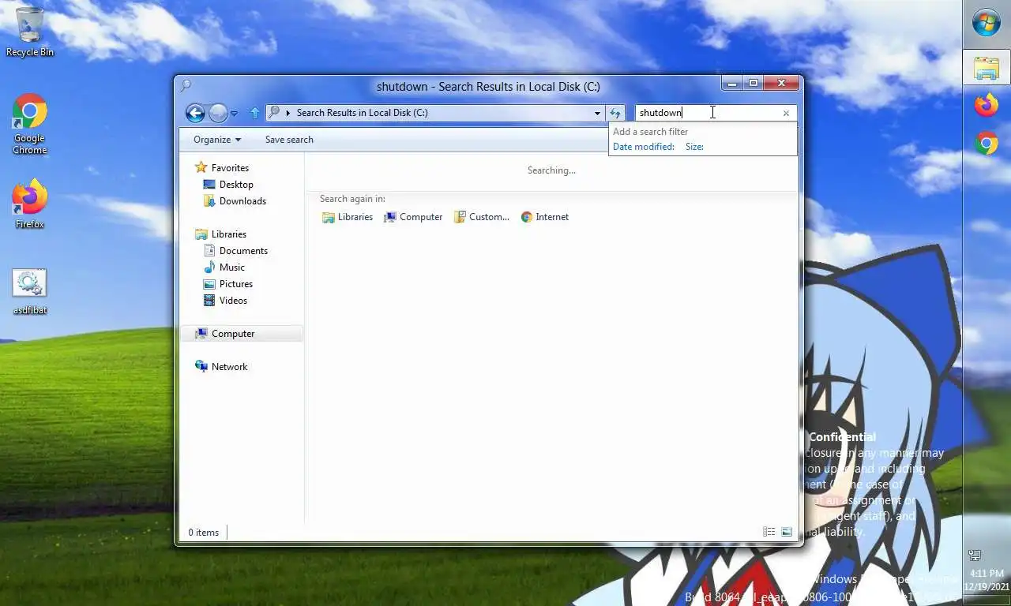Search again on the Internet
The height and width of the screenshot is (606, 1011).
coord(545,217)
